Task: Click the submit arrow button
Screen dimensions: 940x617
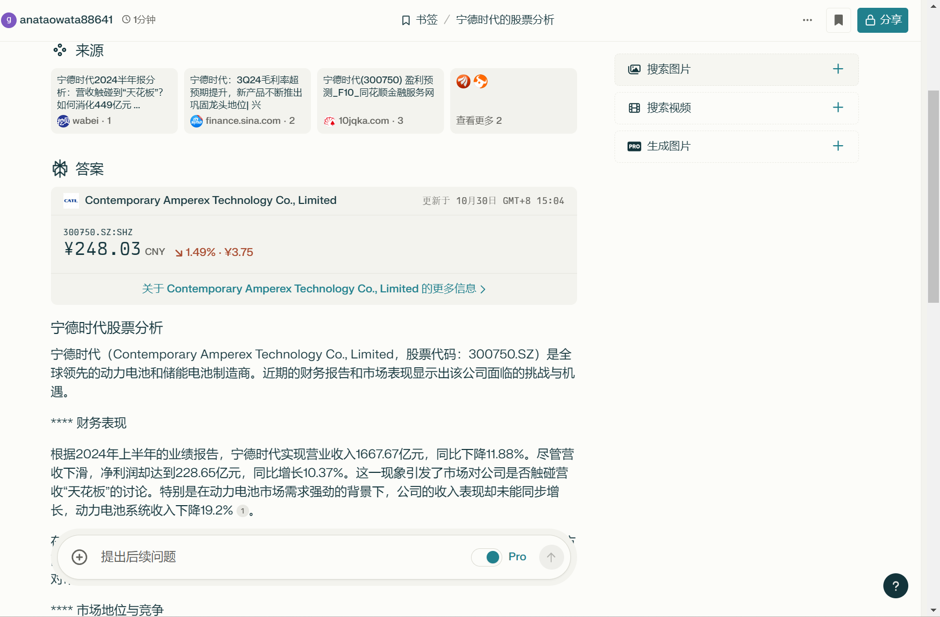Action: click(x=551, y=557)
